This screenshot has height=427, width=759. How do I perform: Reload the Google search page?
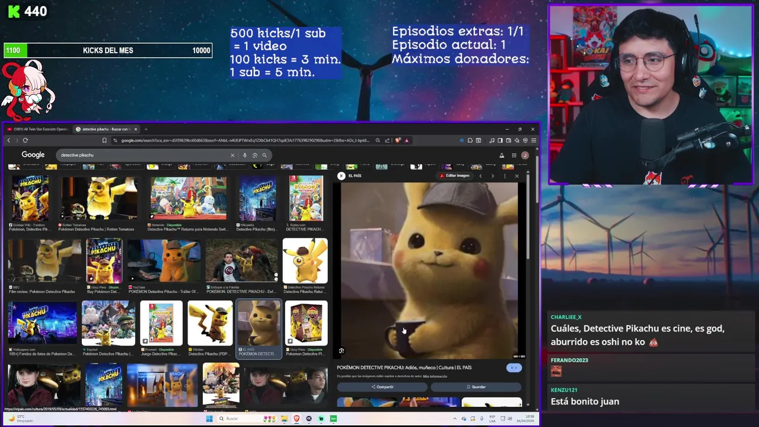pos(25,140)
